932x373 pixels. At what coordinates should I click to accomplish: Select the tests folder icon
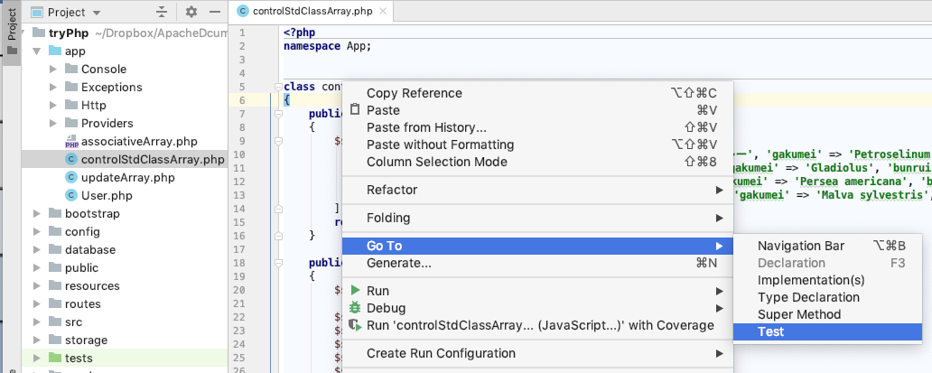click(55, 359)
